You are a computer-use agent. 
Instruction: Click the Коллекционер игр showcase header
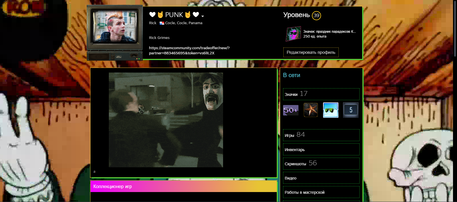(184, 187)
